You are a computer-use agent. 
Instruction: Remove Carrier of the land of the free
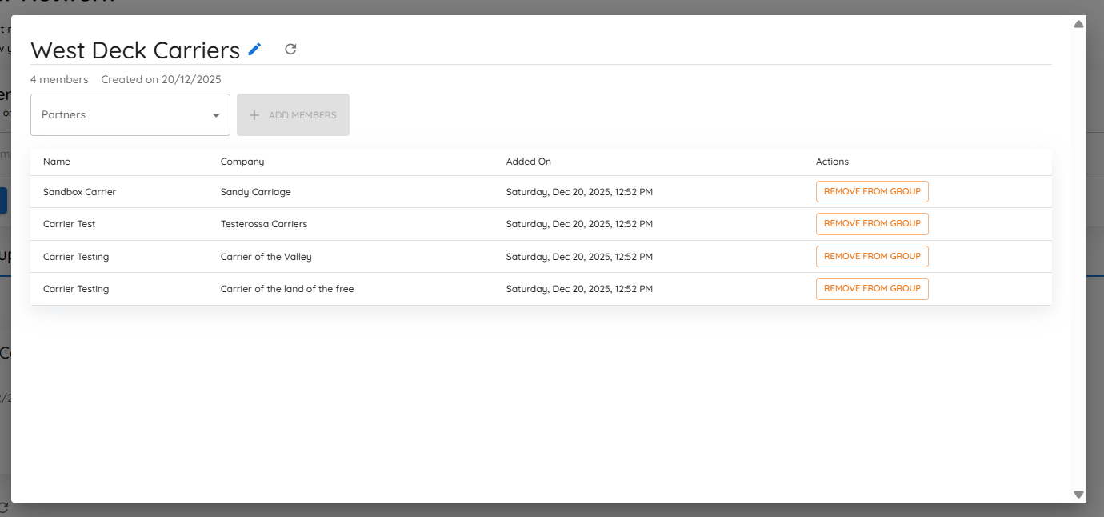click(872, 288)
